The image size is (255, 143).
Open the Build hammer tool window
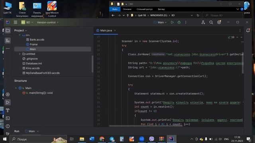pos(8,110)
